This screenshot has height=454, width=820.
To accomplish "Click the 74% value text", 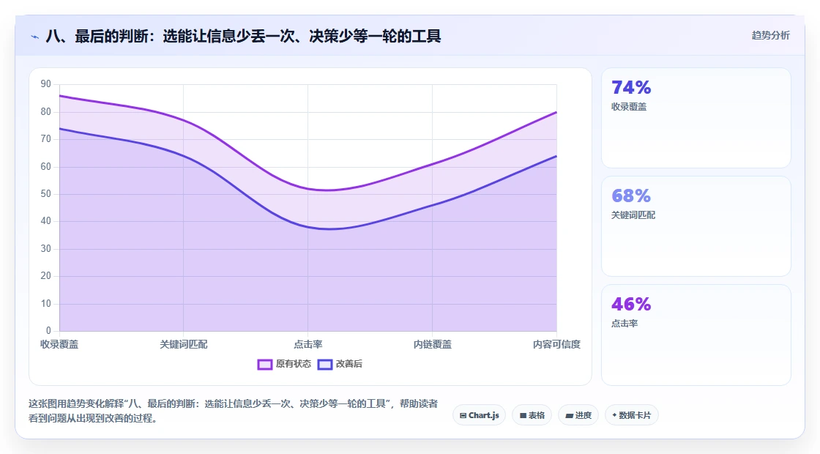I will [x=631, y=87].
